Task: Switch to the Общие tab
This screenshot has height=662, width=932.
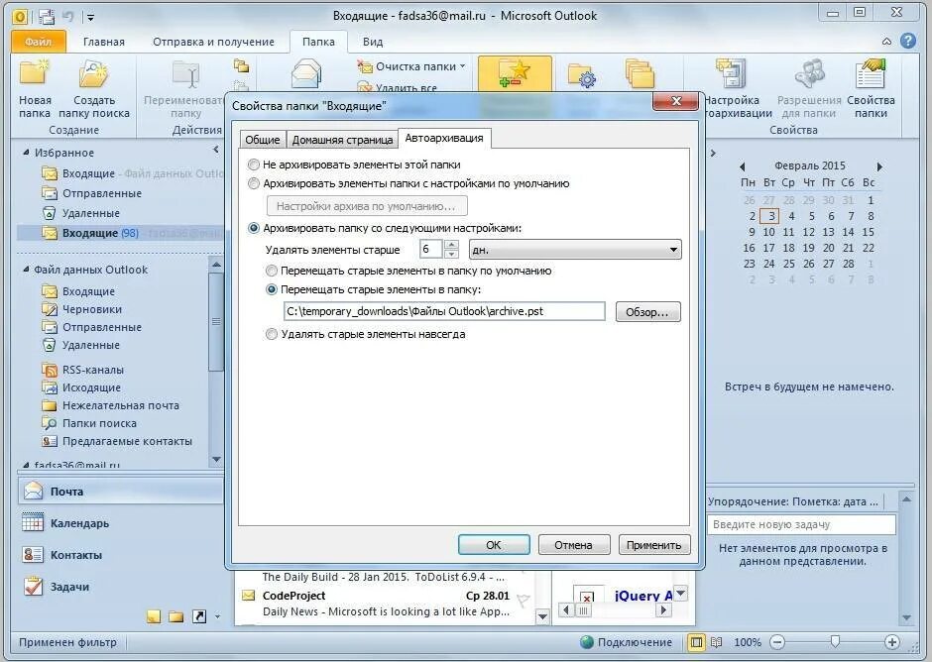Action: point(262,140)
